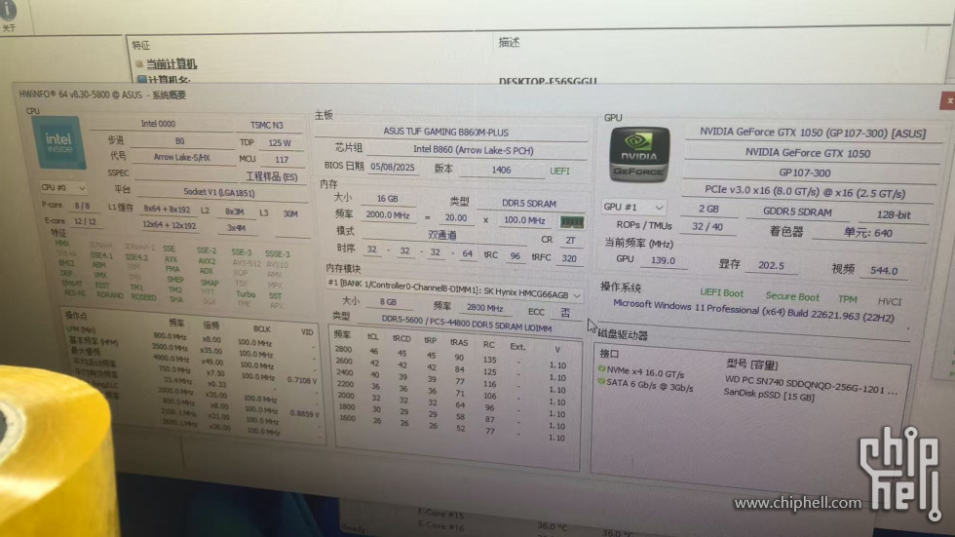Click the Arrow Lake-S/HX codename field
The height and width of the screenshot is (537, 955).
coord(181,157)
